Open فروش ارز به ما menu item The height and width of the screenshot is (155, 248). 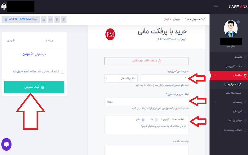coord(235,121)
